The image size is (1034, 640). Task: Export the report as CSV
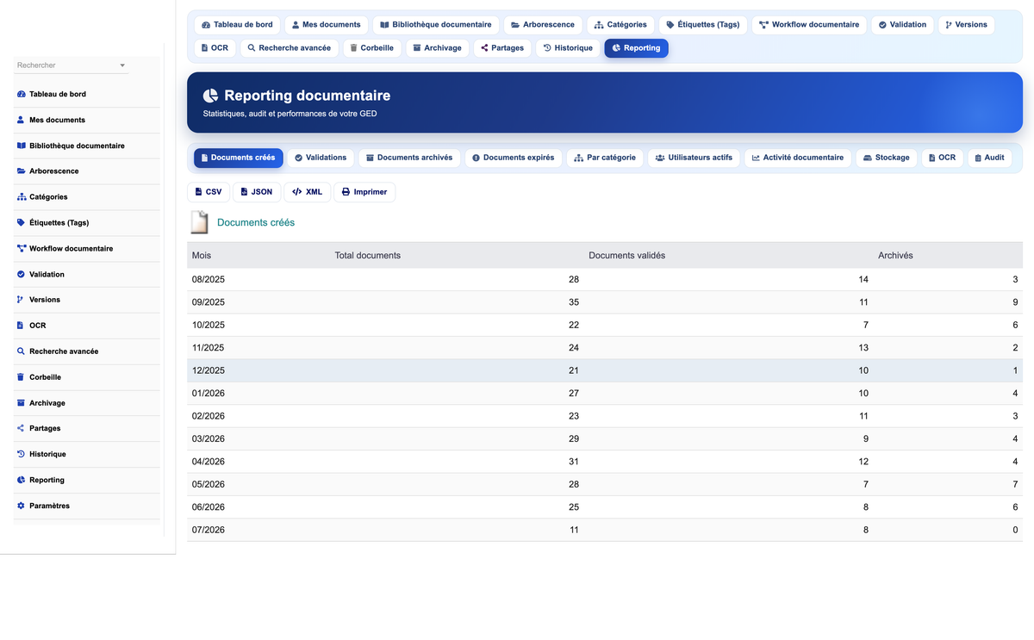[x=208, y=192]
